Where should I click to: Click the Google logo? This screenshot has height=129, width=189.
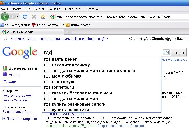(20, 52)
